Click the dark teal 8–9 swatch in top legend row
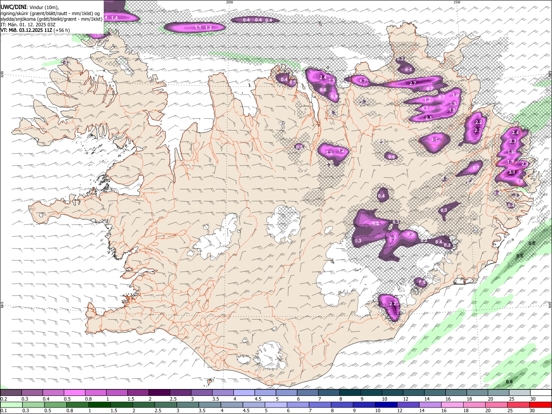The width and height of the screenshot is (552, 414). 350,393
